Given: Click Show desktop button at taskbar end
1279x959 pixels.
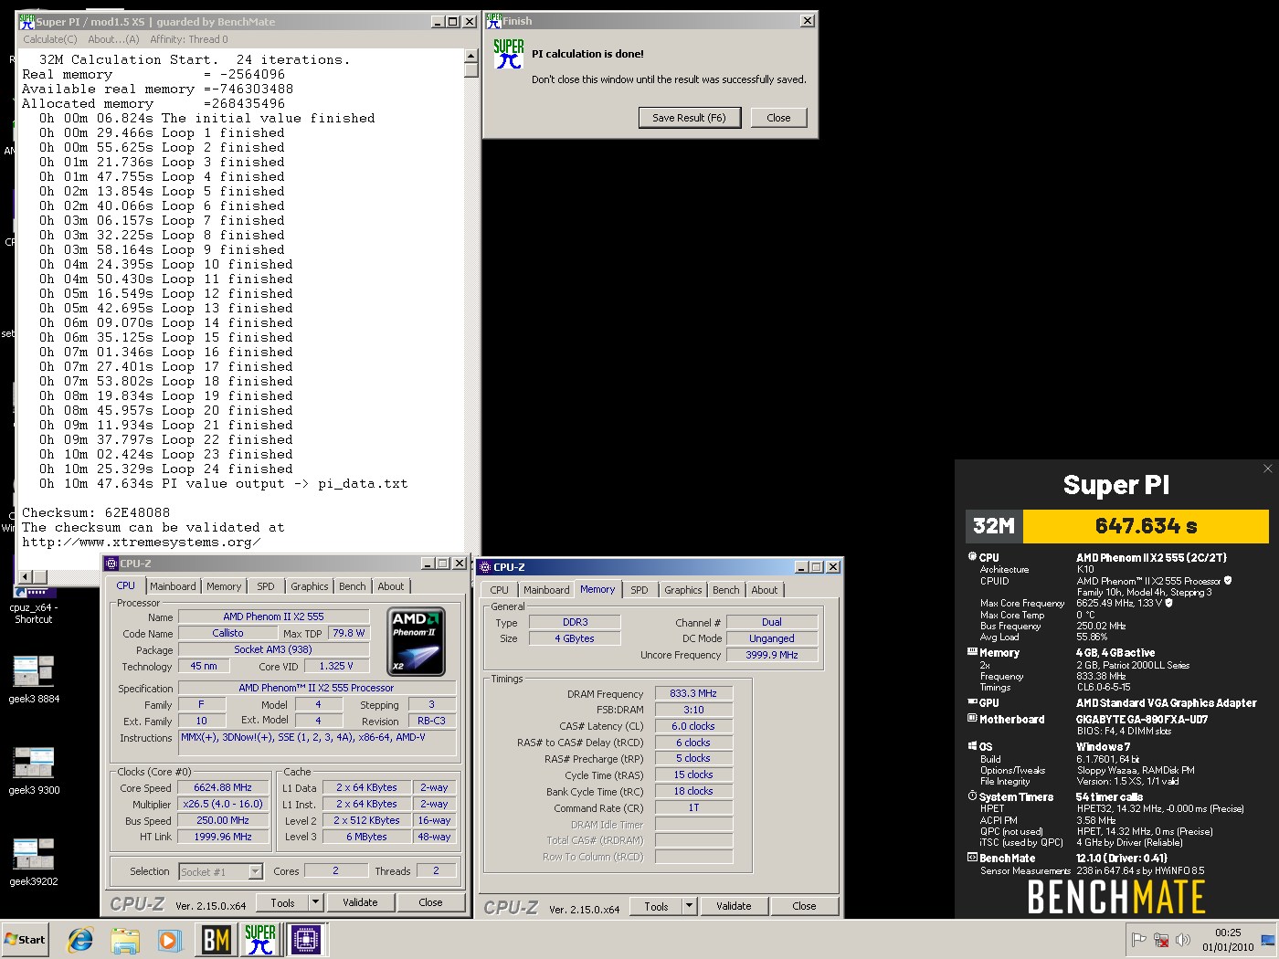Looking at the screenshot, I should click(x=1269, y=940).
